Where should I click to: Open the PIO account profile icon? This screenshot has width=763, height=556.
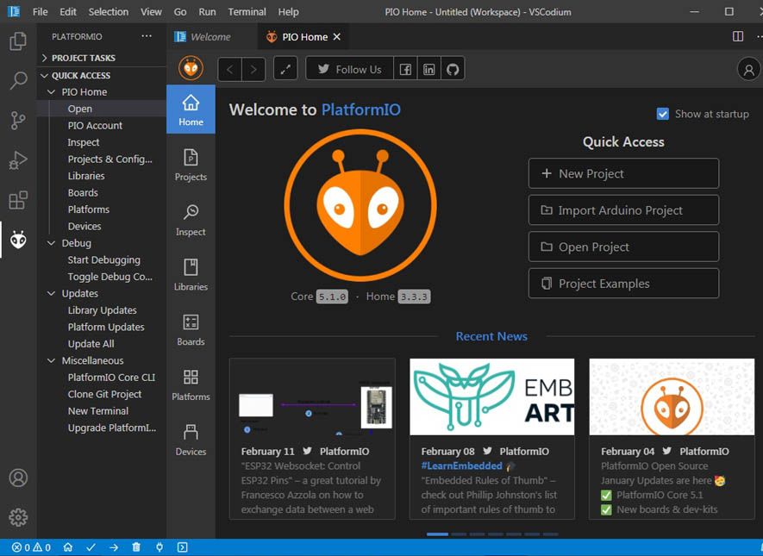click(749, 70)
